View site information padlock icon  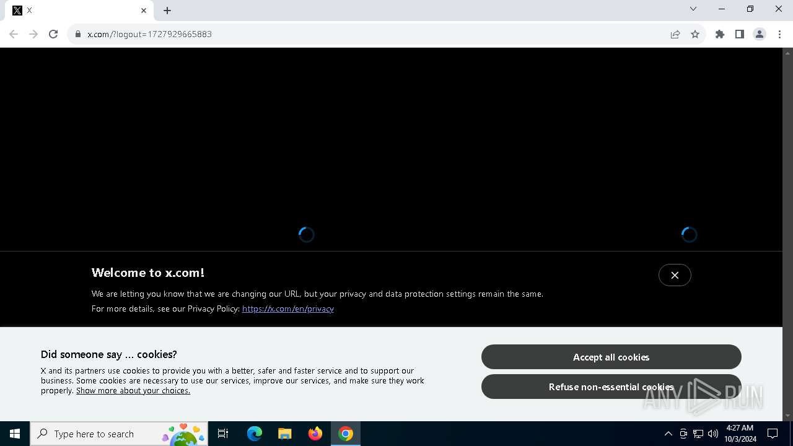point(78,34)
